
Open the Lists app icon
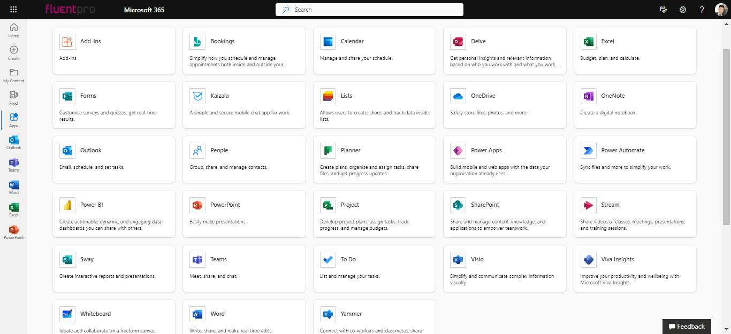(328, 96)
